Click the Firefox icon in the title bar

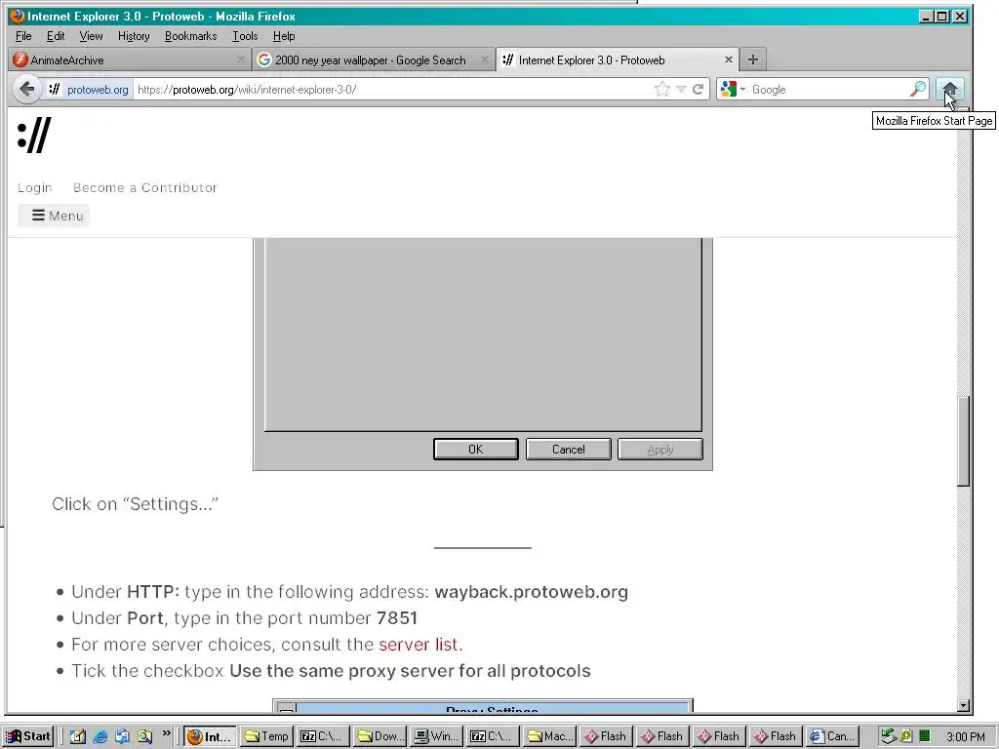tap(18, 16)
